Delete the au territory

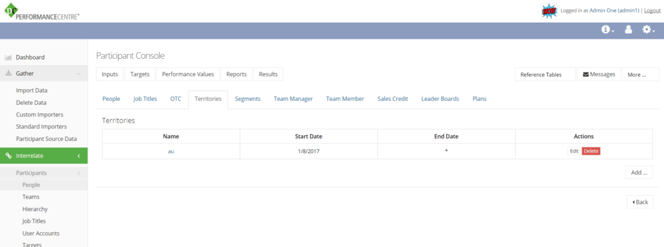click(591, 151)
